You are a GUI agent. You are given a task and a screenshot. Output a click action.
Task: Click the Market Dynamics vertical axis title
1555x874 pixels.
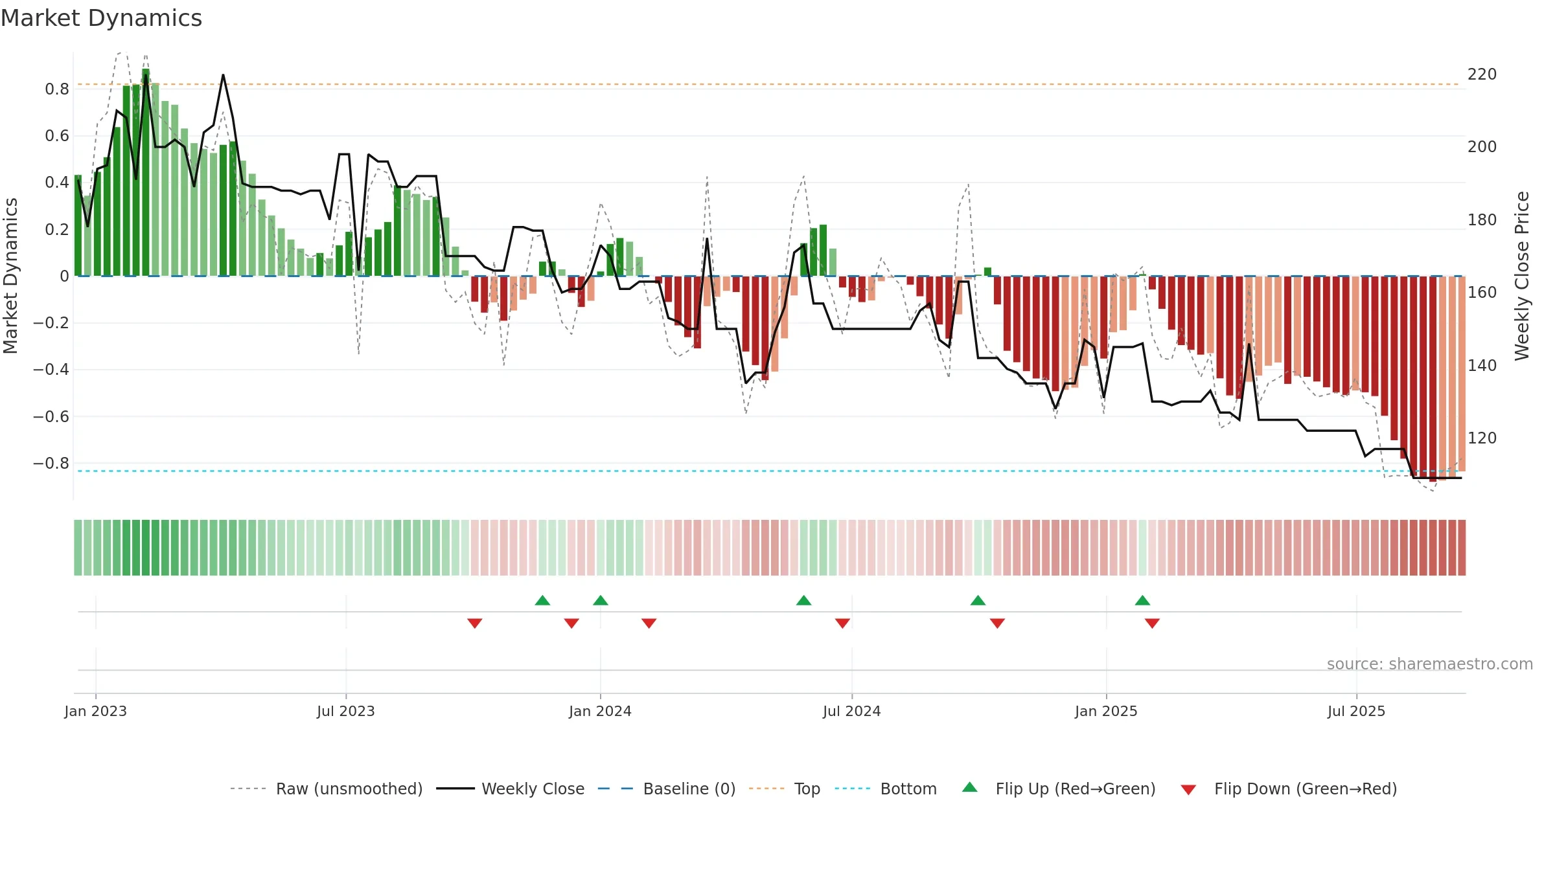pos(10,276)
